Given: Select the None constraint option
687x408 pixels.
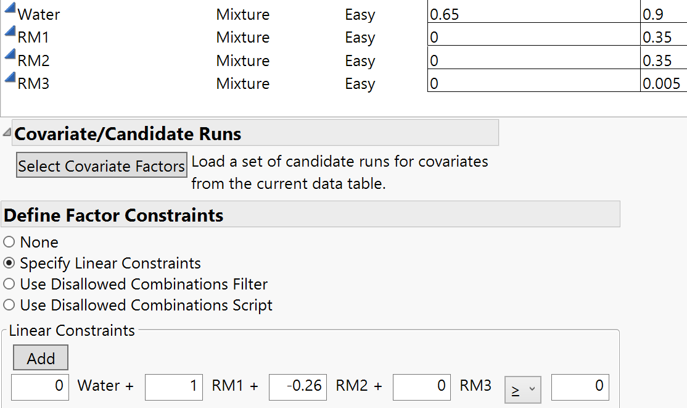Looking at the screenshot, I should pos(9,242).
